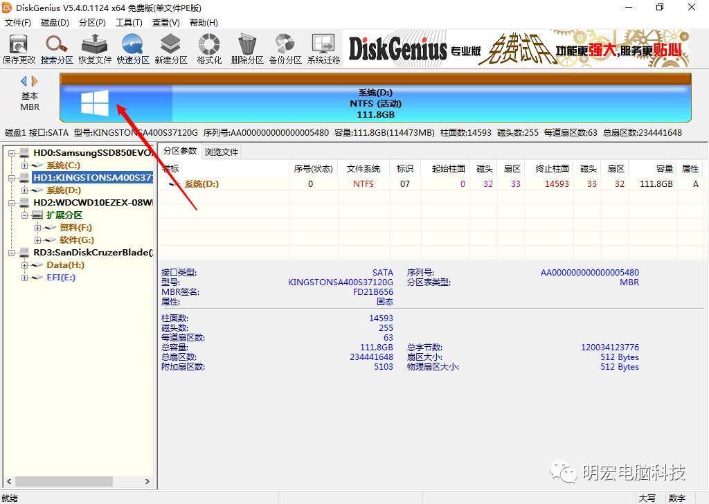709x504 pixels.
Task: Open the 分区(P) menu
Action: point(92,23)
